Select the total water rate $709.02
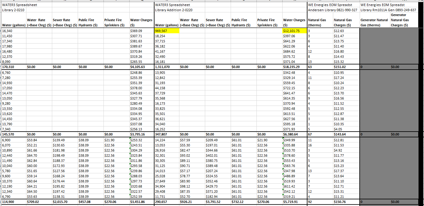 coord(39,202)
